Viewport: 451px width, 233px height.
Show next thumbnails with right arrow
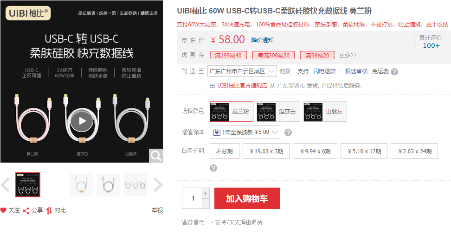158,185
